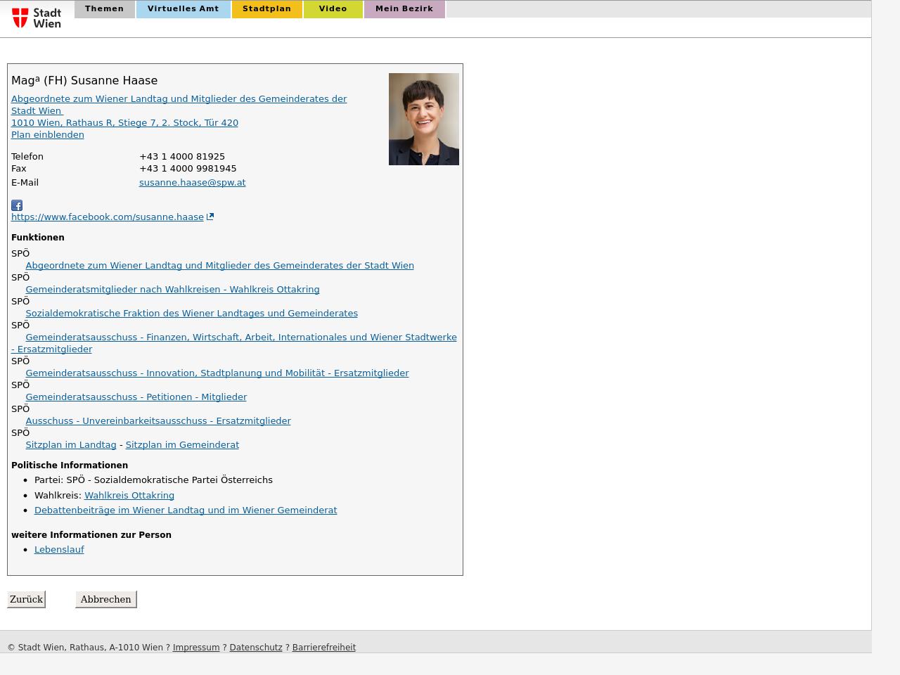Open Impressum in the footer
Viewport: 900px width, 675px height.
click(196, 647)
